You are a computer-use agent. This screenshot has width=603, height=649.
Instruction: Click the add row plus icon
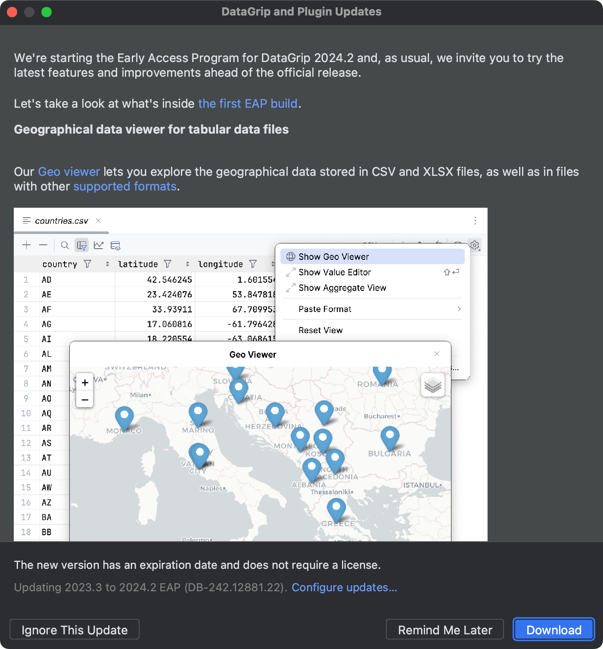tap(27, 245)
